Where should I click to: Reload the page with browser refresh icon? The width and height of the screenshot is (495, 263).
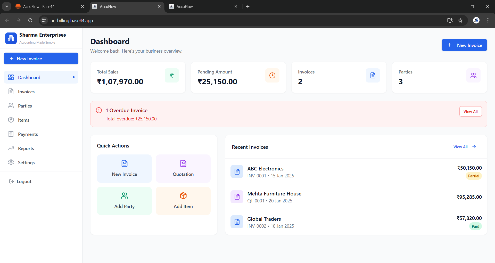30,20
